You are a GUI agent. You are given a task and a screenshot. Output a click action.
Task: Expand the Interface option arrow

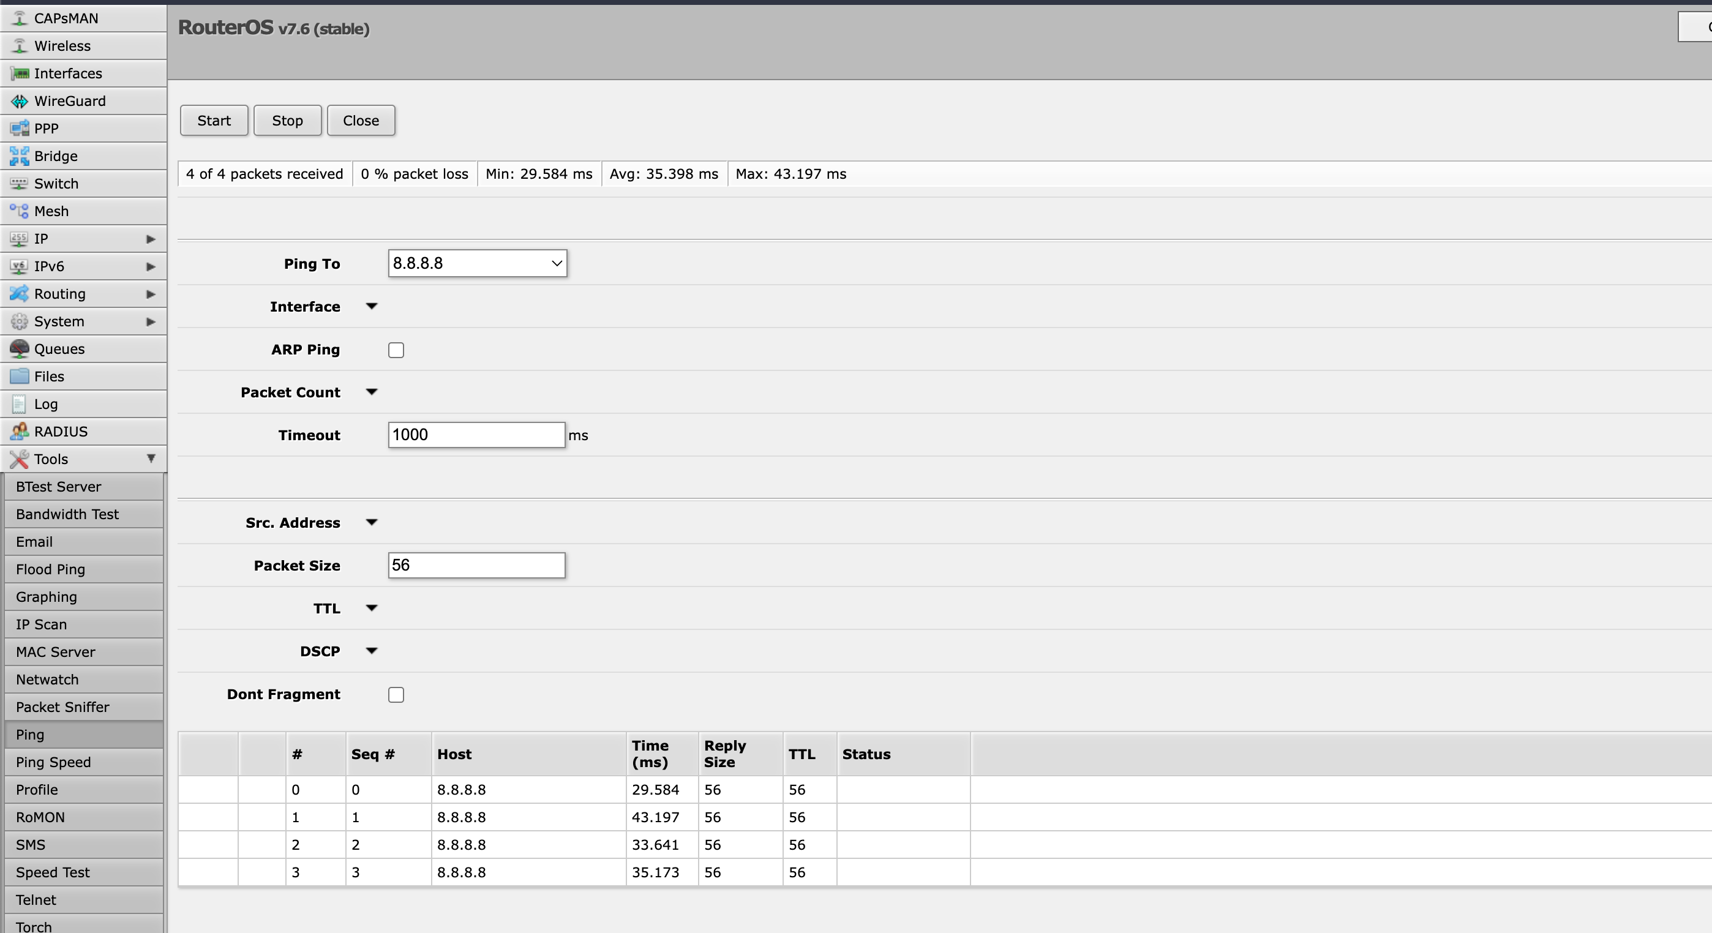click(372, 306)
